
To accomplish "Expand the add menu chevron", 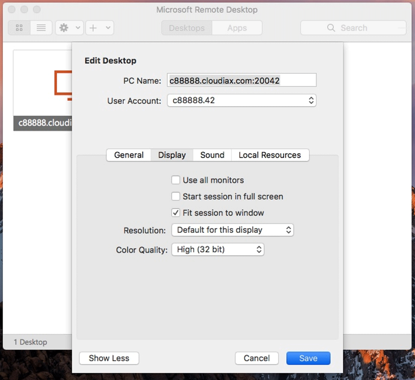I will (x=108, y=27).
